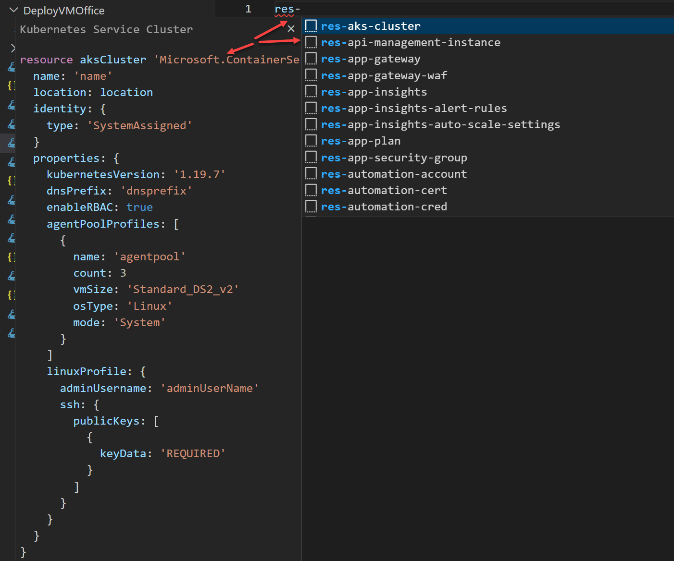The height and width of the screenshot is (561, 674).
Task: Click the snippet icon next to res-app-gateway
Action: [311, 59]
